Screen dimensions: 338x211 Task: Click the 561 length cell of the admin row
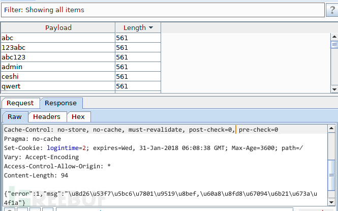[138, 67]
